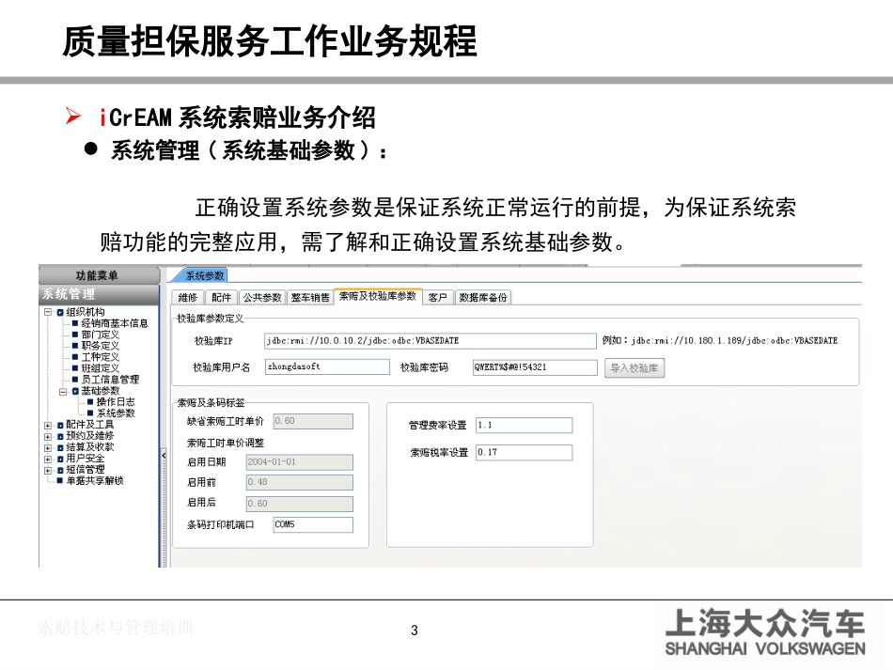Click the 短信管理 folder icon
This screenshot has width=893, height=670.
point(60,470)
